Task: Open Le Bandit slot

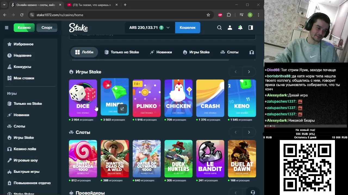Action: click(x=210, y=159)
